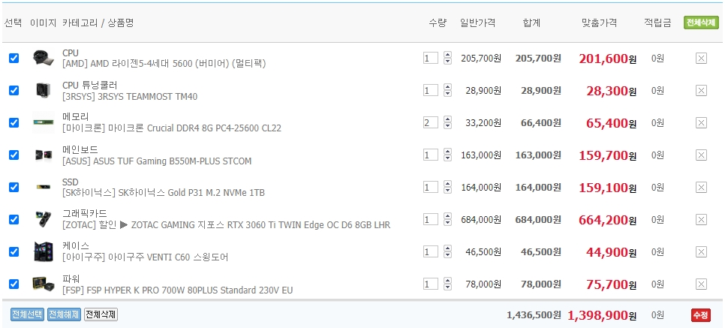The image size is (725, 328).
Task: Adjust quantity stepper for CPU 튜닝쿨러 row
Action: coord(447,91)
